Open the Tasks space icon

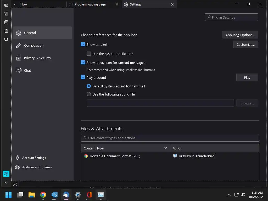(x=6, y=31)
